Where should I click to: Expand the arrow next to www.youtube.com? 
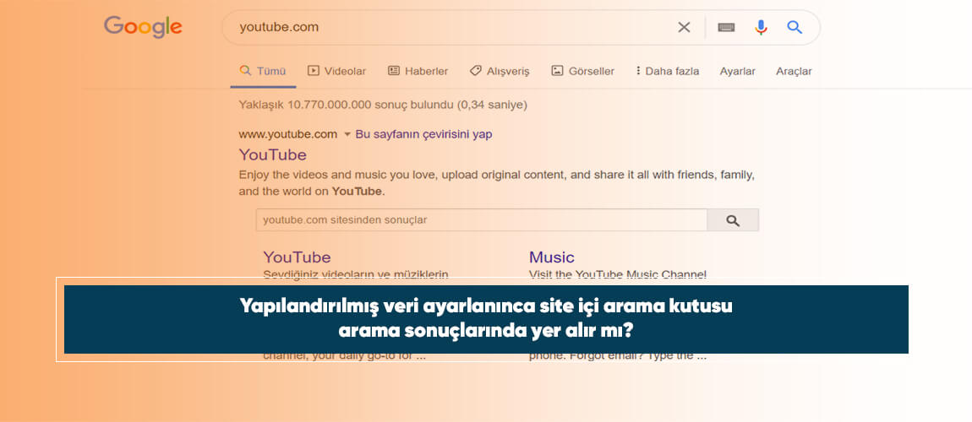(347, 134)
